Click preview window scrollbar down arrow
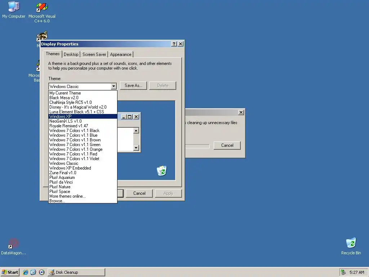Image resolution: width=369 pixels, height=277 pixels. pos(136,148)
